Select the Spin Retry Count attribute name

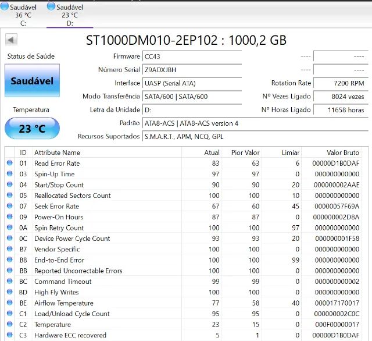coord(59,228)
